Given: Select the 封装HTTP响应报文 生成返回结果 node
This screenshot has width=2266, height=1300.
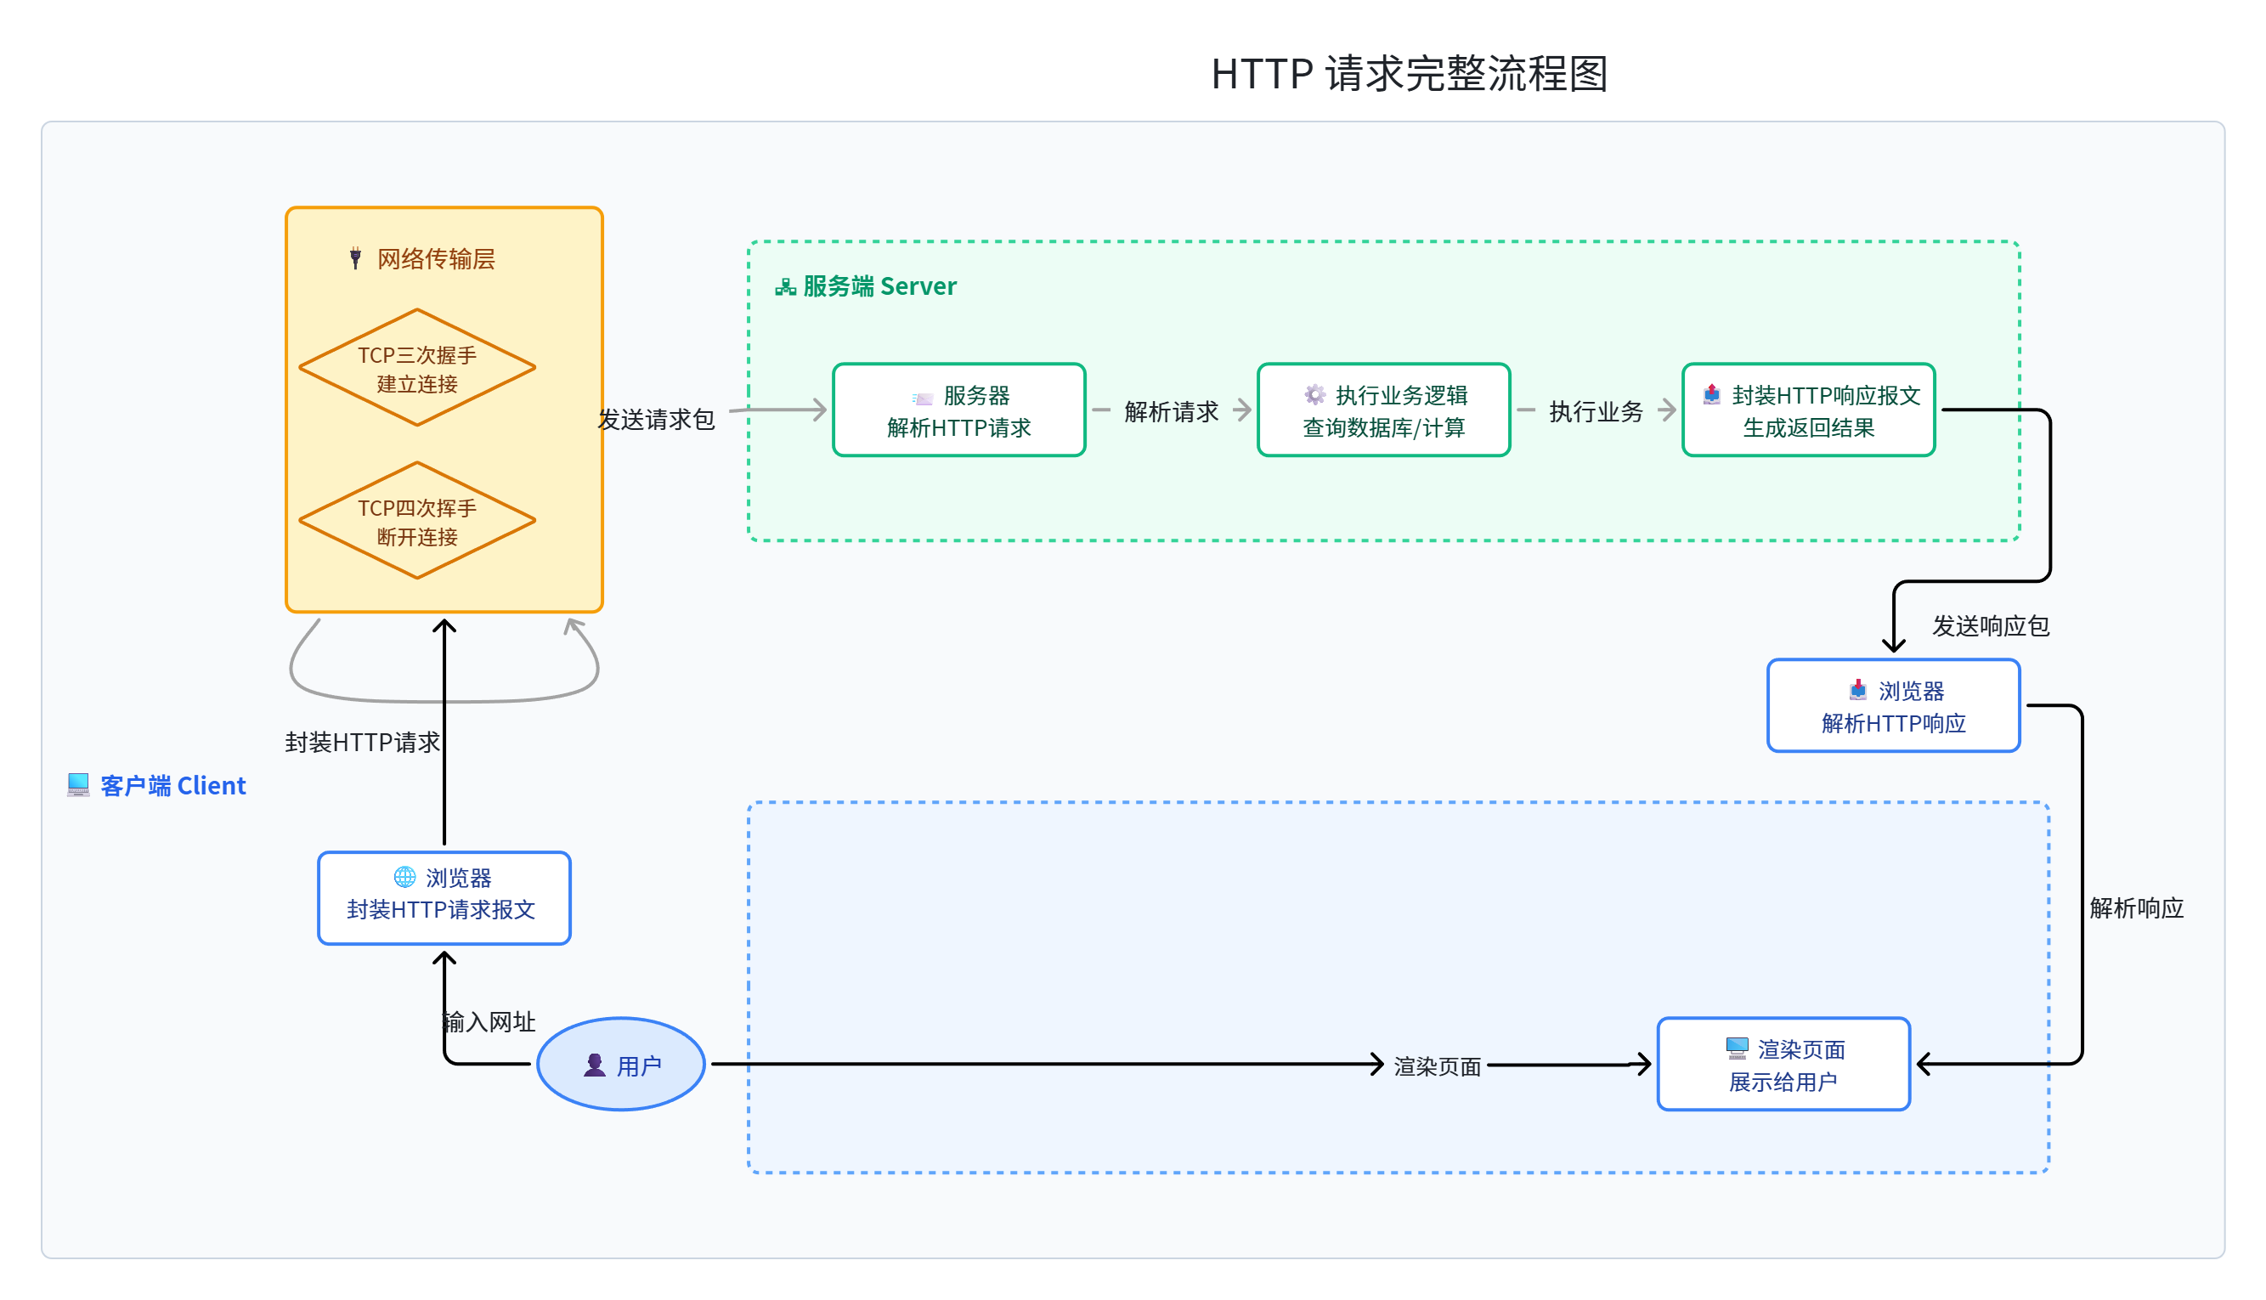Looking at the screenshot, I should [1808, 410].
